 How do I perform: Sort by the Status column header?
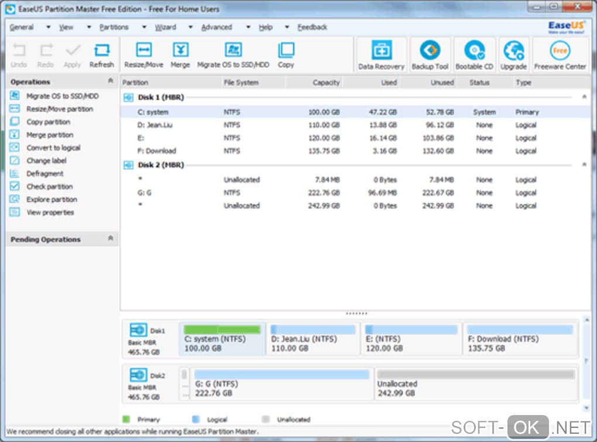tap(485, 82)
